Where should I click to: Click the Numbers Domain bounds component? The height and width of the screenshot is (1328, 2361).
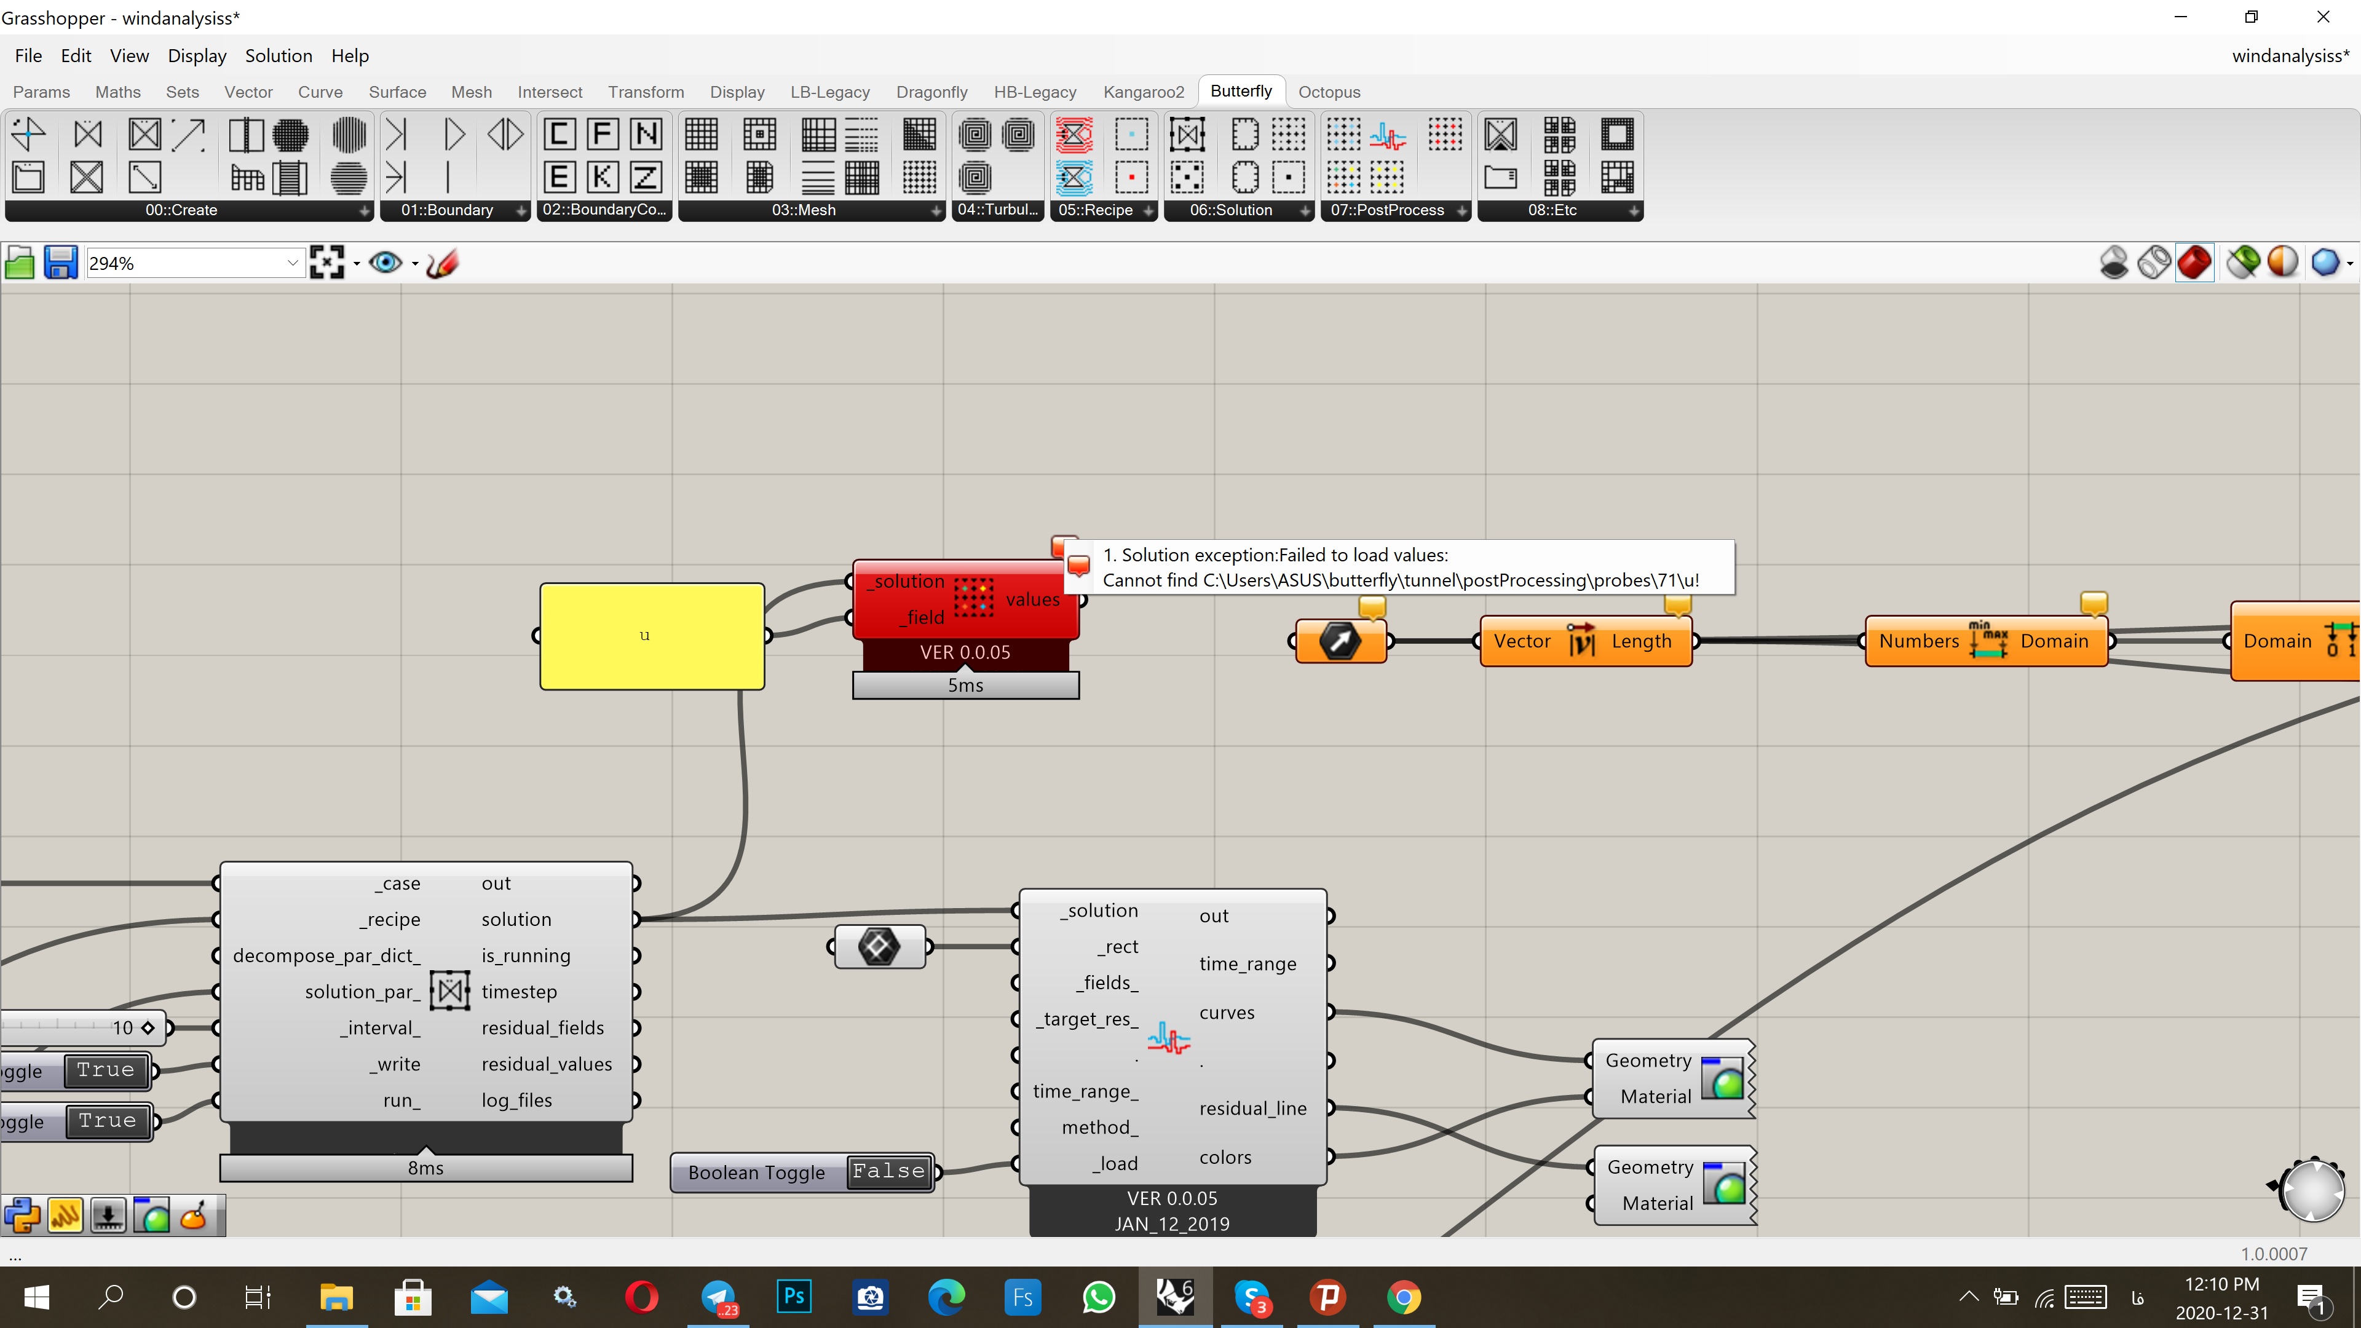click(x=1986, y=641)
